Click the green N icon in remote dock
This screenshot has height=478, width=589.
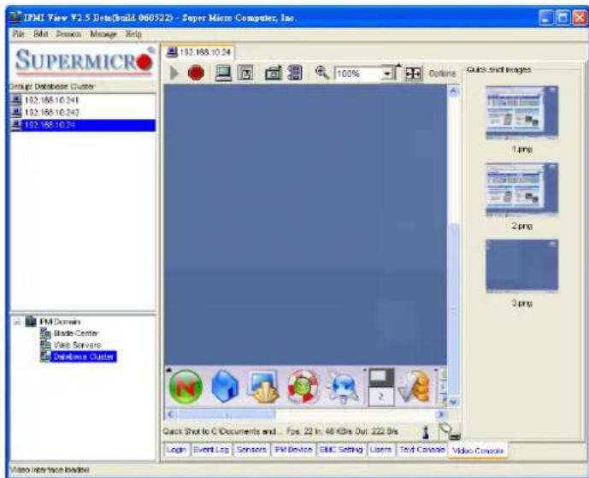click(186, 387)
